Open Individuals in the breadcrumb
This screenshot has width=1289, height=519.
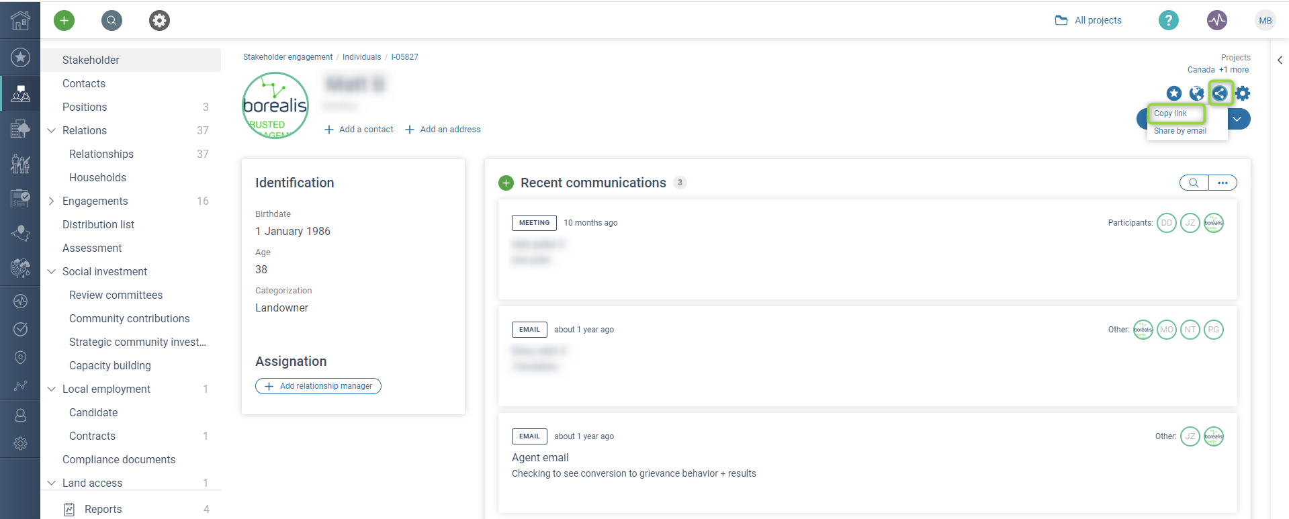click(361, 57)
